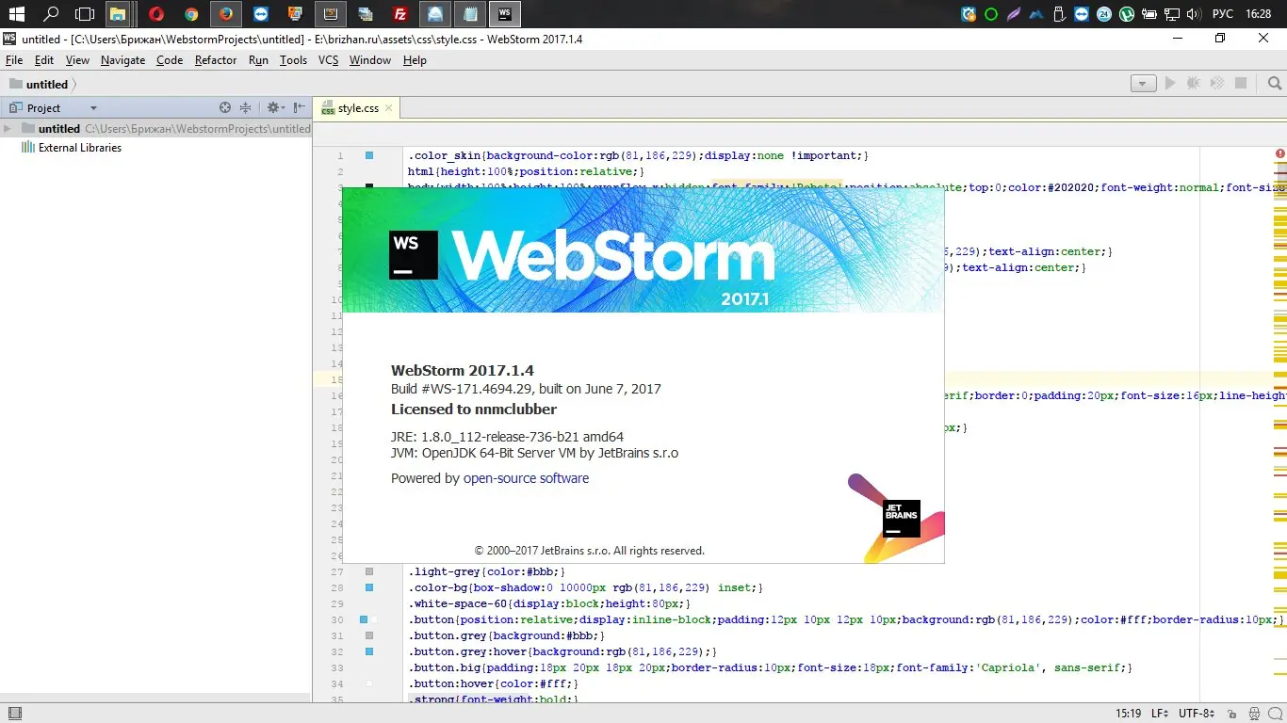The height and width of the screenshot is (723, 1287).
Task: Click the grey gutter swatch on line 31
Action: (369, 635)
